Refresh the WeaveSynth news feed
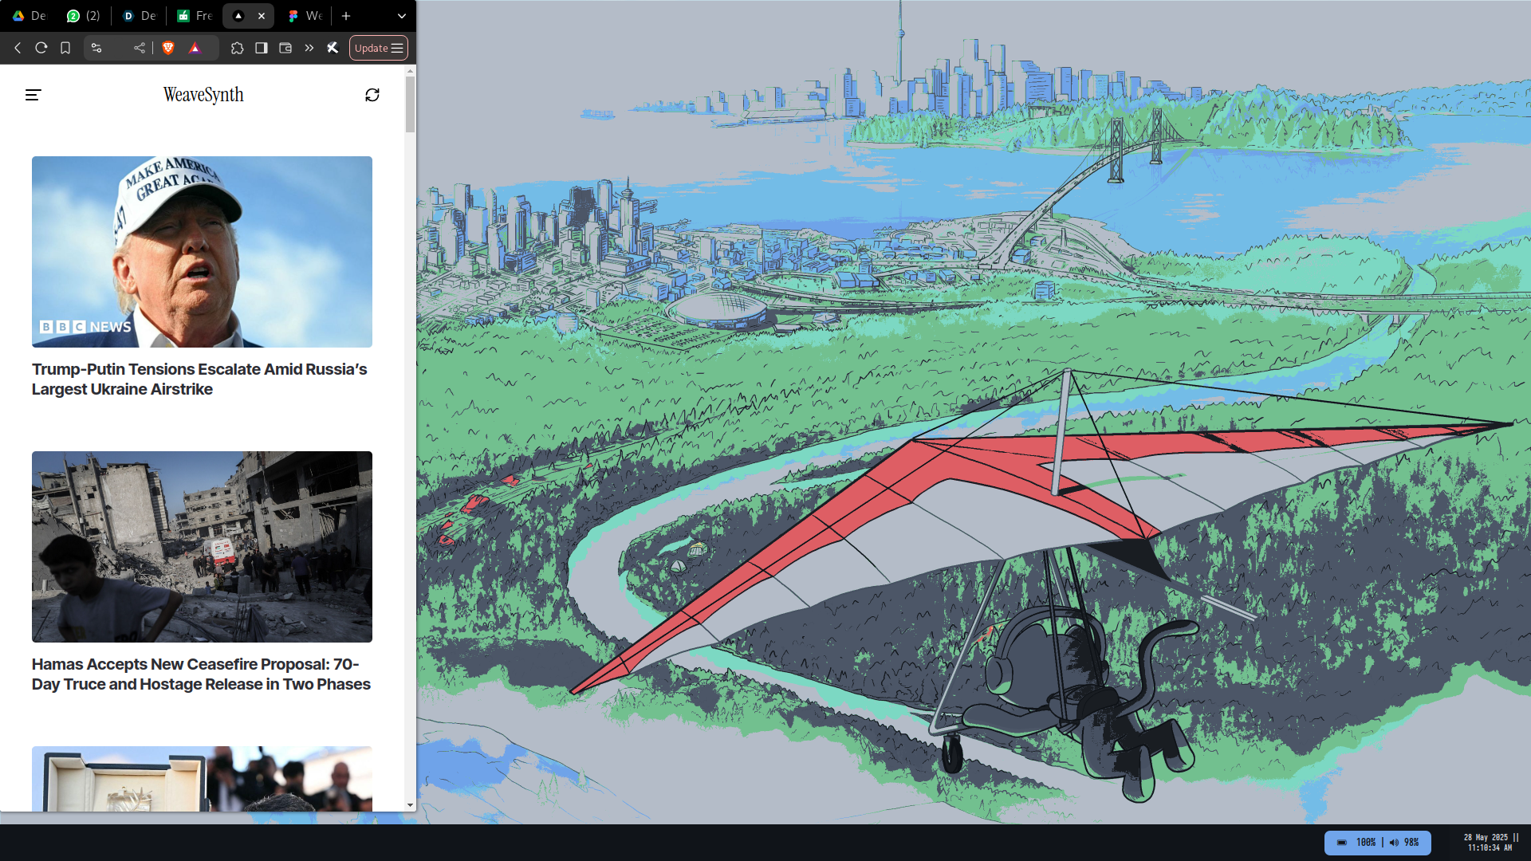Viewport: 1531px width, 861px height. 372,95
